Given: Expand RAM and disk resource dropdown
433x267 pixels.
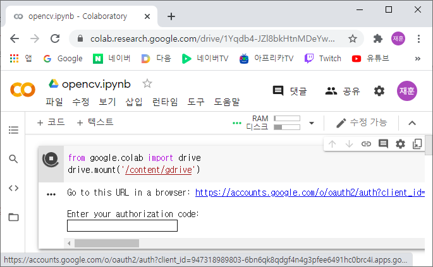Looking at the screenshot, I should (312, 123).
